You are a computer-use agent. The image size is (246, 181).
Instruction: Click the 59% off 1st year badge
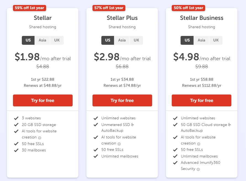click(30, 8)
